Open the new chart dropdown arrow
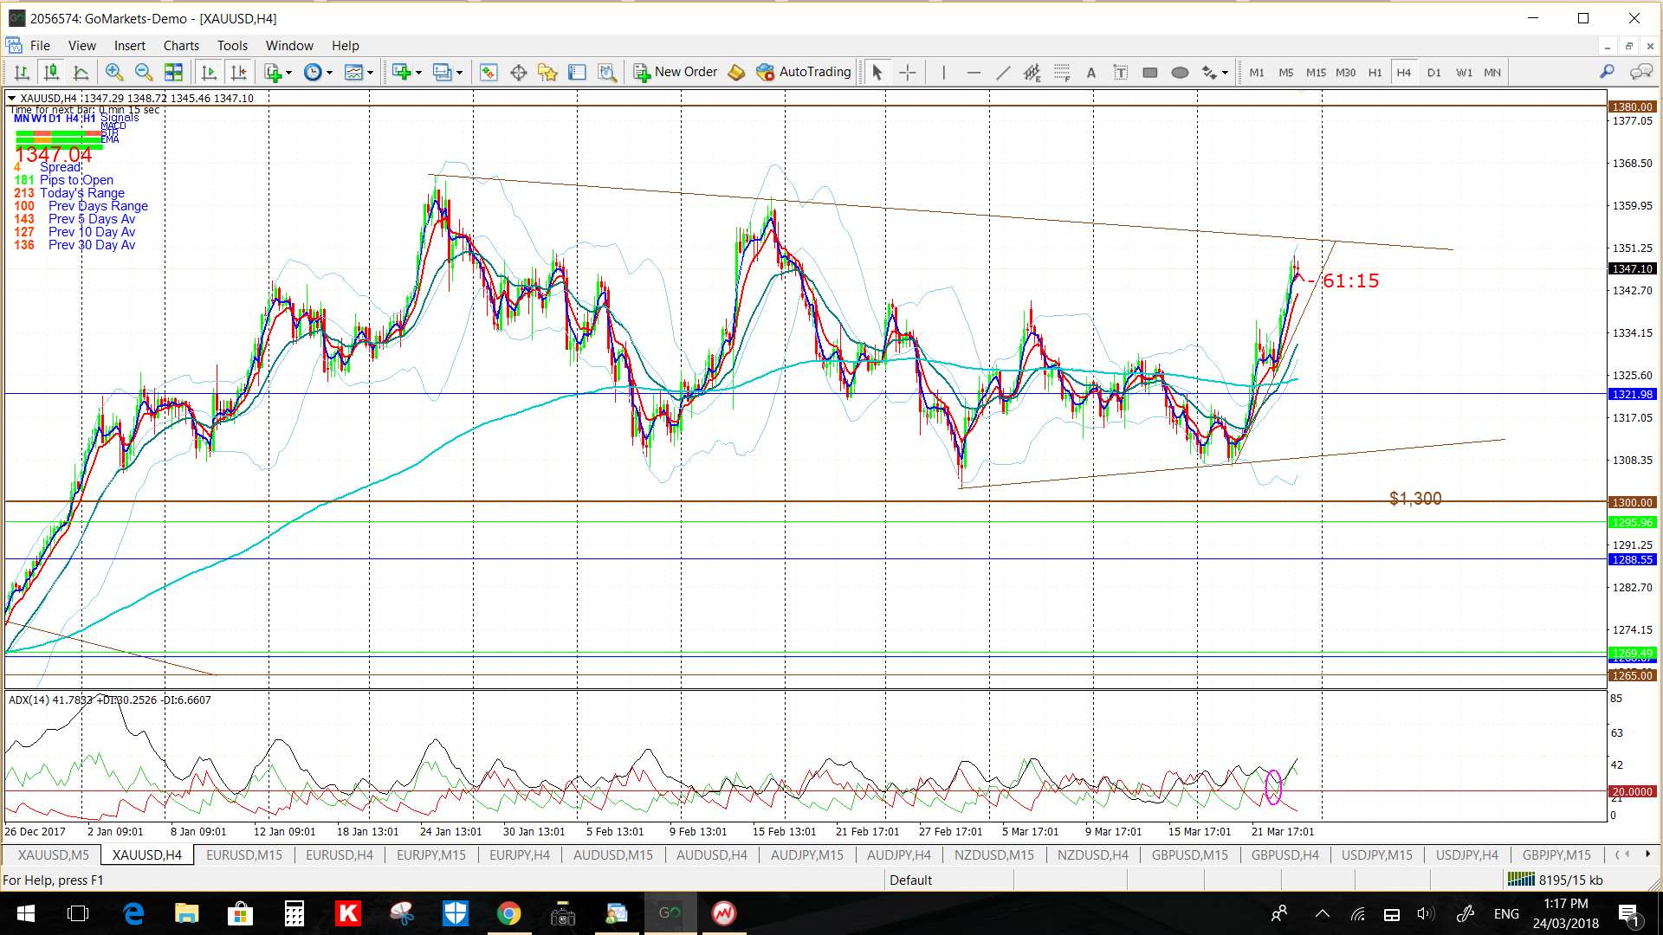1663x935 pixels. [x=418, y=73]
